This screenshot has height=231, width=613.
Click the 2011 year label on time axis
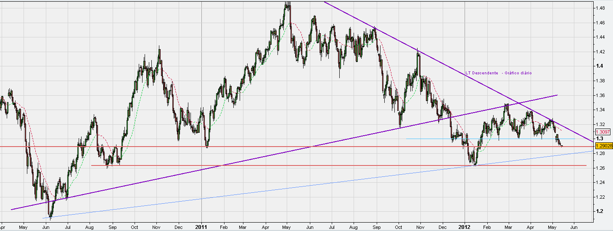click(201, 226)
